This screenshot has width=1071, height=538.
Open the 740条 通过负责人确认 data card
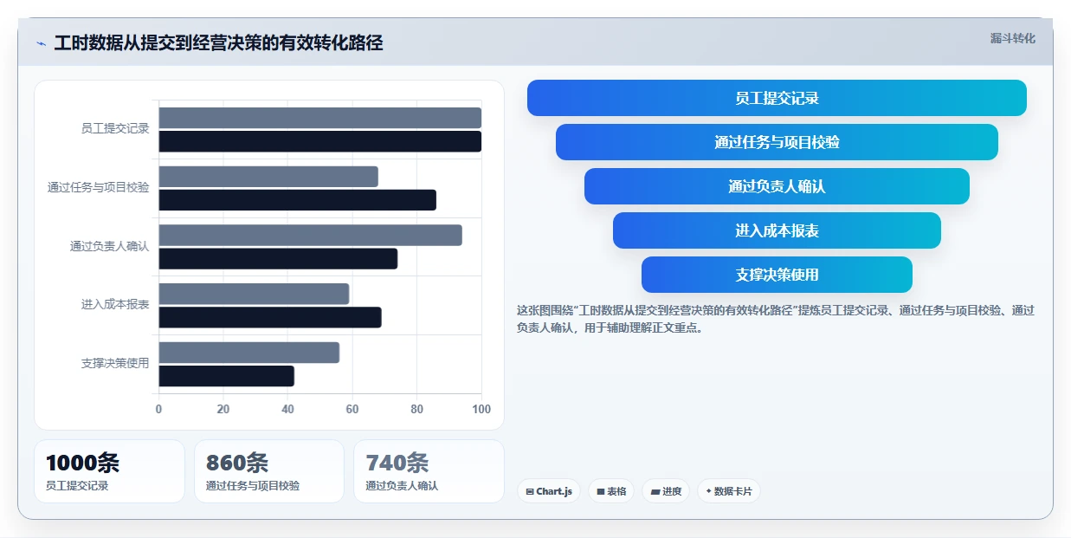click(x=429, y=471)
